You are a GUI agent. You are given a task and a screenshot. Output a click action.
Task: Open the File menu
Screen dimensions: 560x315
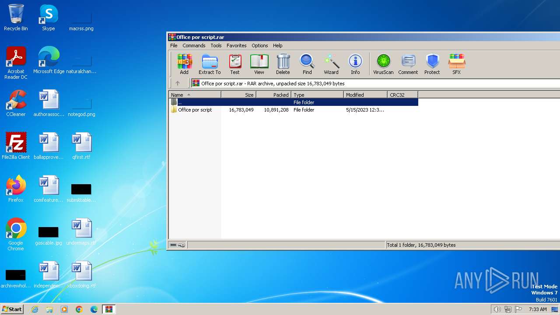[x=174, y=45]
